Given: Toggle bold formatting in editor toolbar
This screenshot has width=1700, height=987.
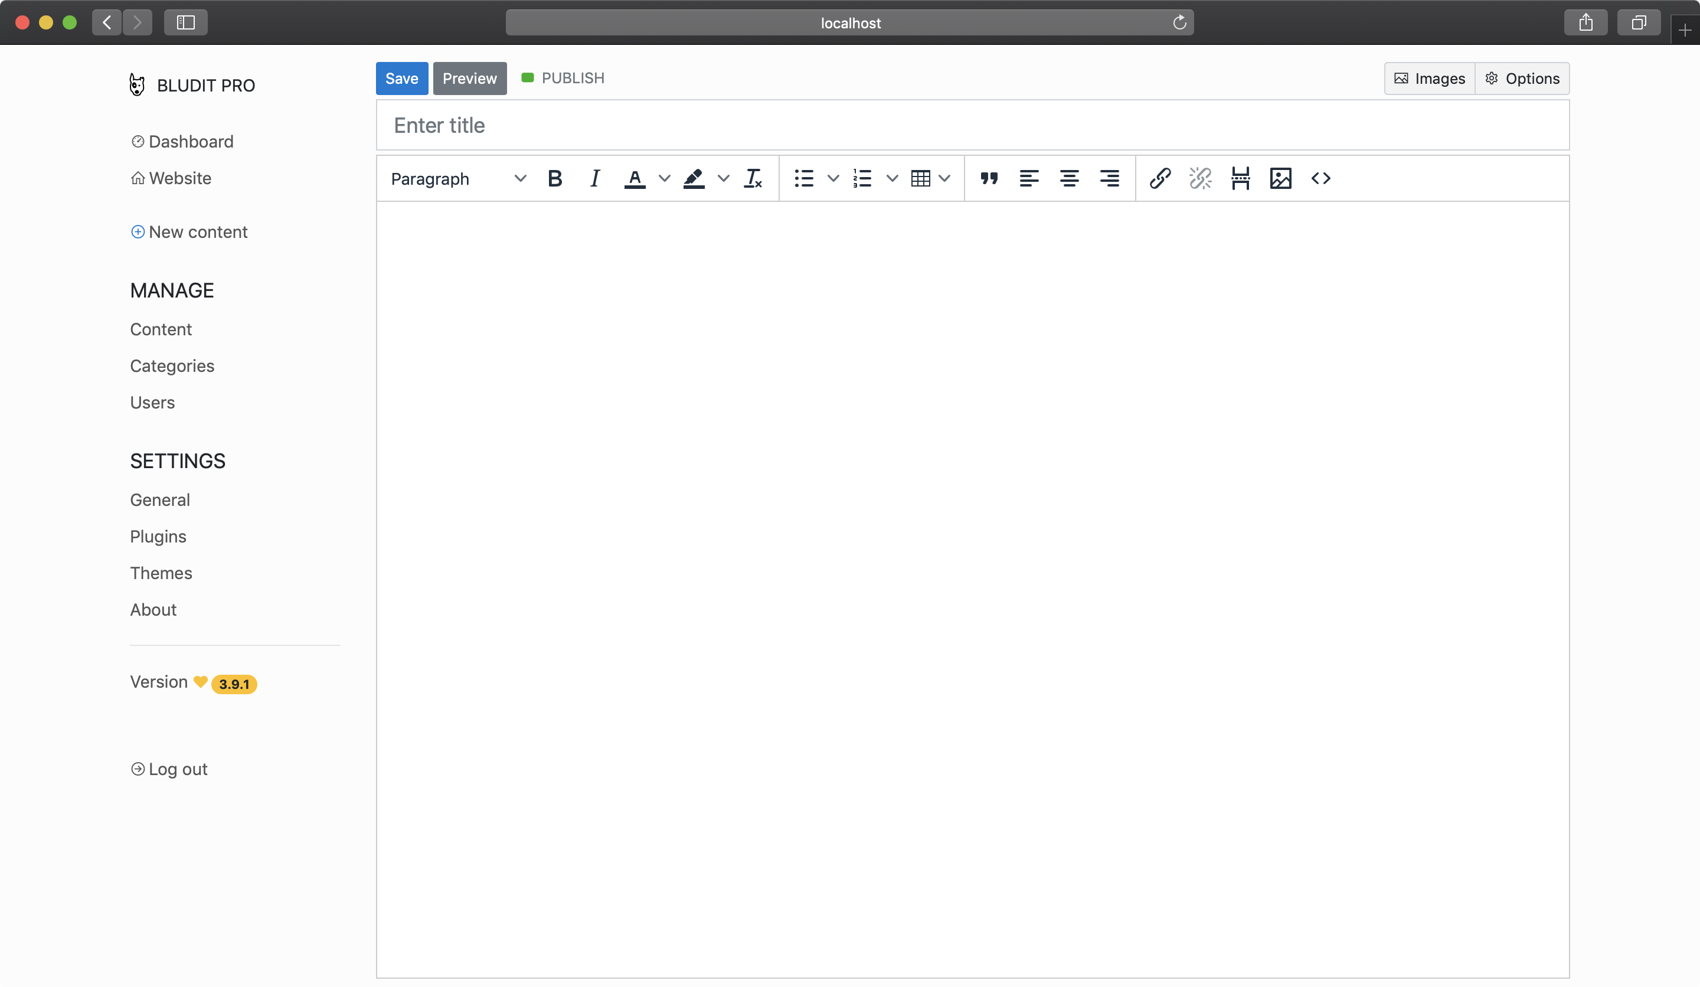Looking at the screenshot, I should click(554, 179).
